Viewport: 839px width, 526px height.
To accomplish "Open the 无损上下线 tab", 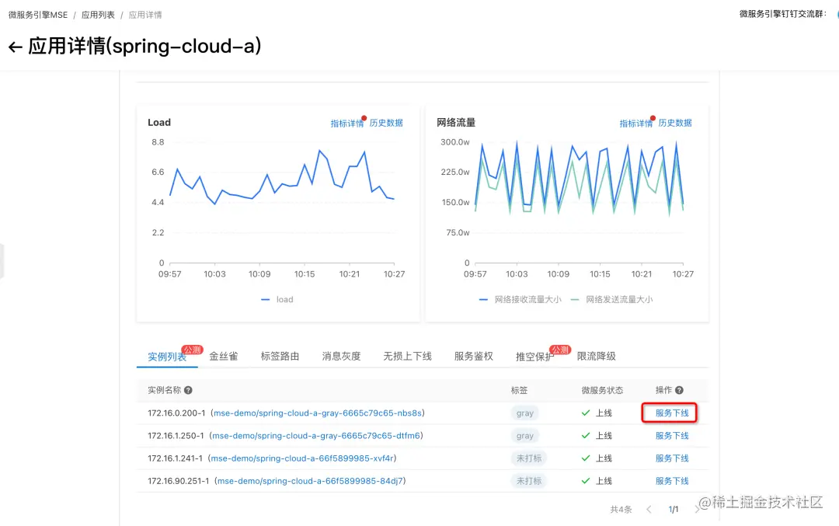I will click(407, 357).
